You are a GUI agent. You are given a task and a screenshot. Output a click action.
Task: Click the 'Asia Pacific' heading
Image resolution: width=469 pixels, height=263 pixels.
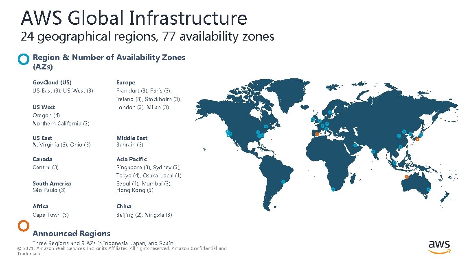(131, 159)
